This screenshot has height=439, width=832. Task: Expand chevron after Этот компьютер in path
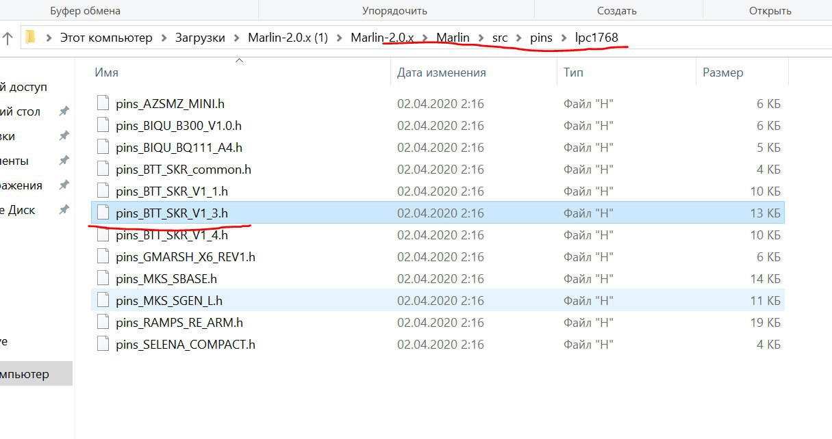click(x=164, y=38)
